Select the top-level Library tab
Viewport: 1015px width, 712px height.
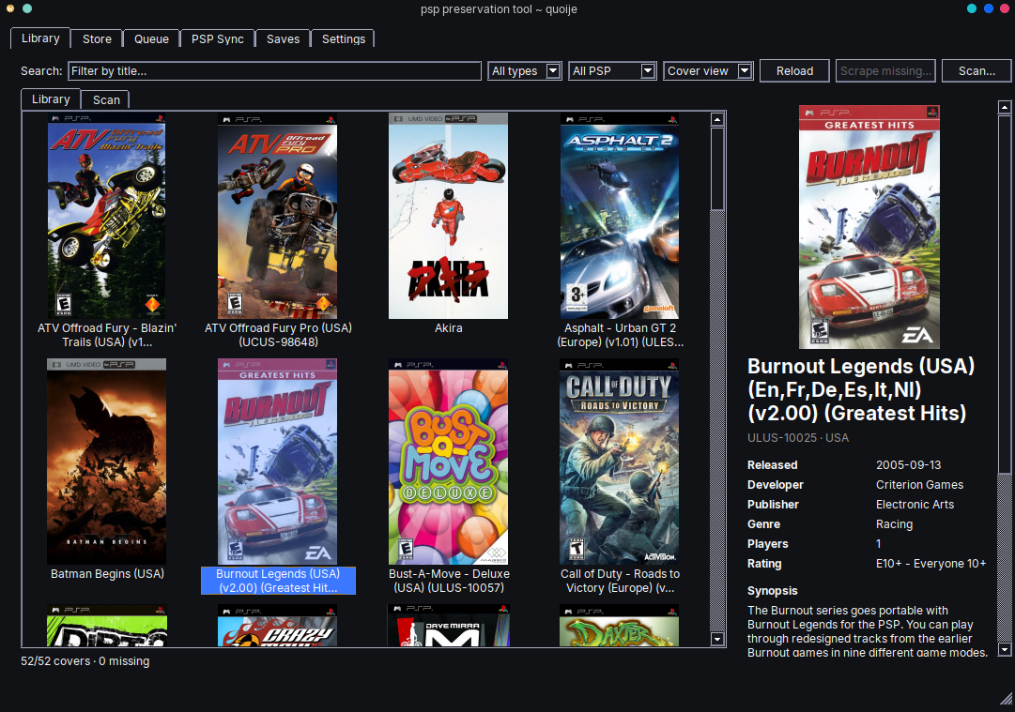coord(40,38)
